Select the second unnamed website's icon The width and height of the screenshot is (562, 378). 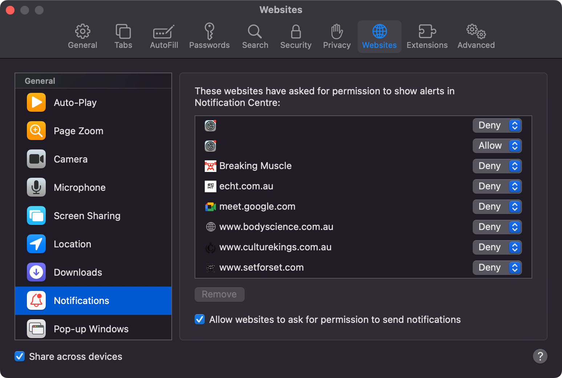[211, 146]
